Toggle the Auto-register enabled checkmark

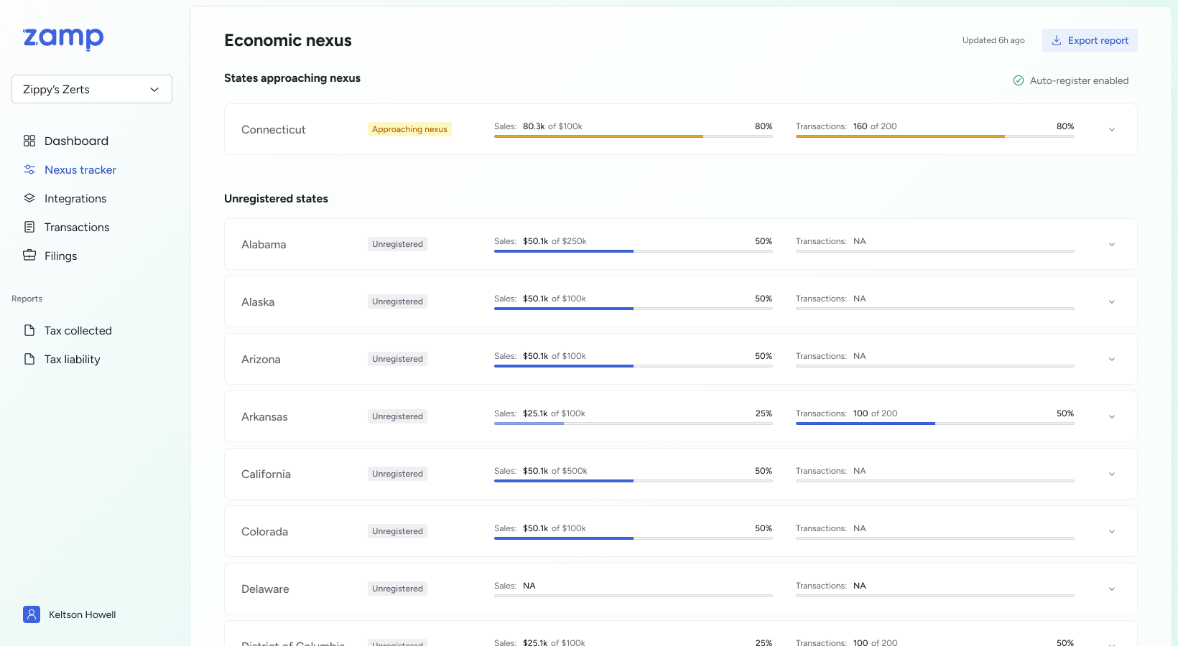coord(1019,80)
